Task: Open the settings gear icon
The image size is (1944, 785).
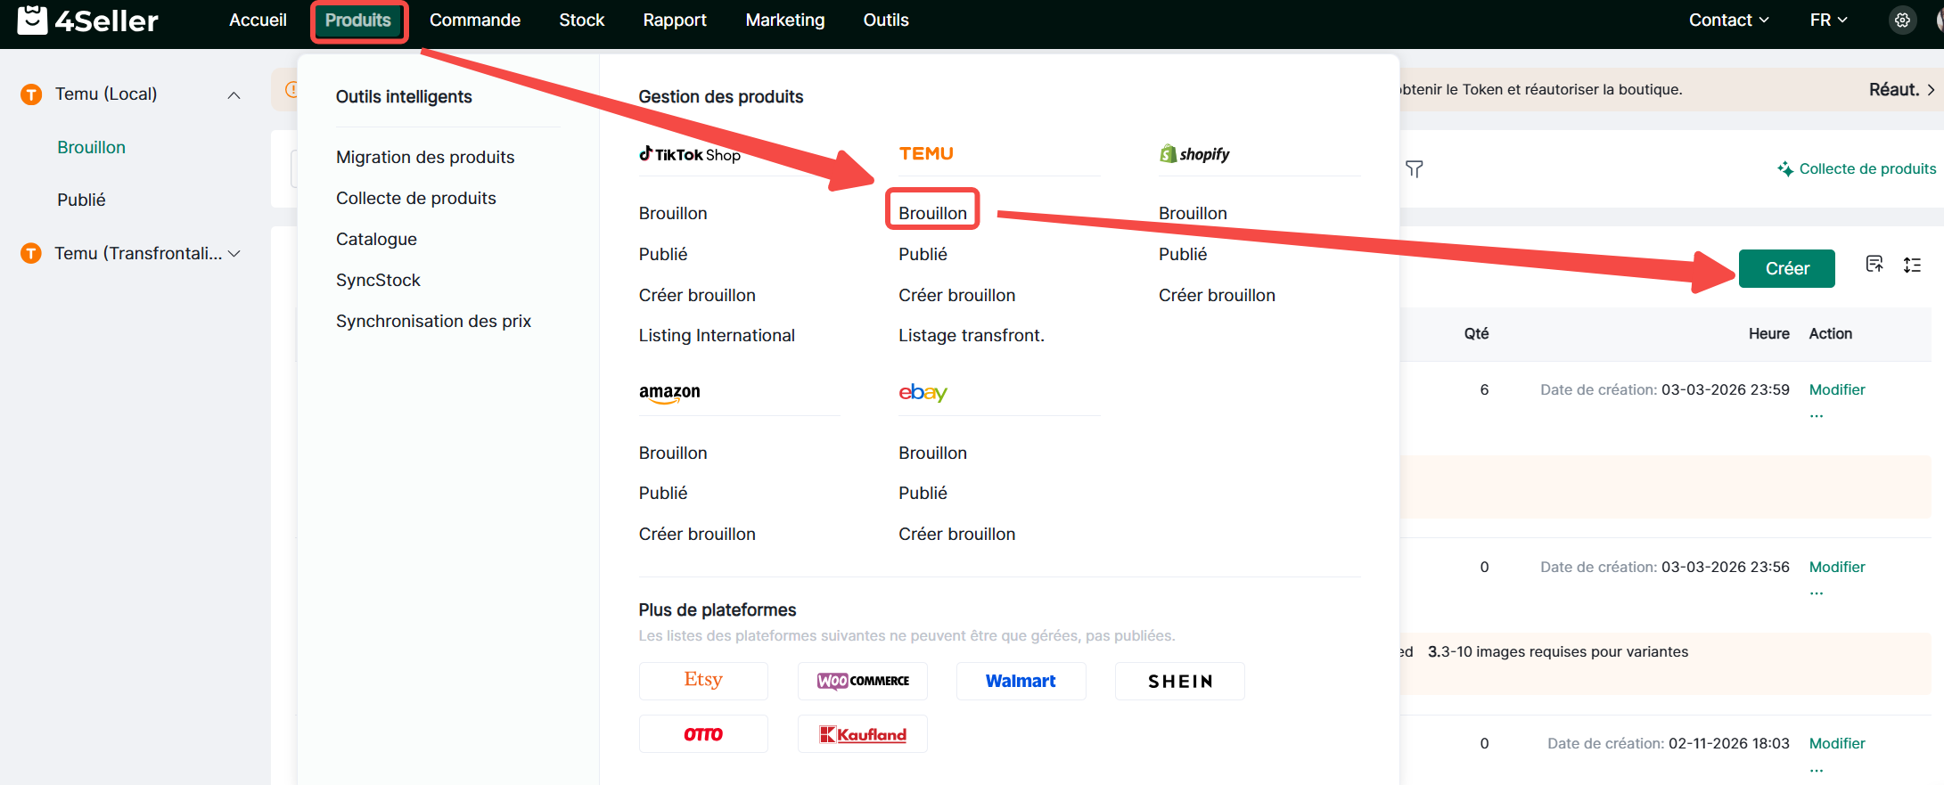Action: click(1902, 20)
